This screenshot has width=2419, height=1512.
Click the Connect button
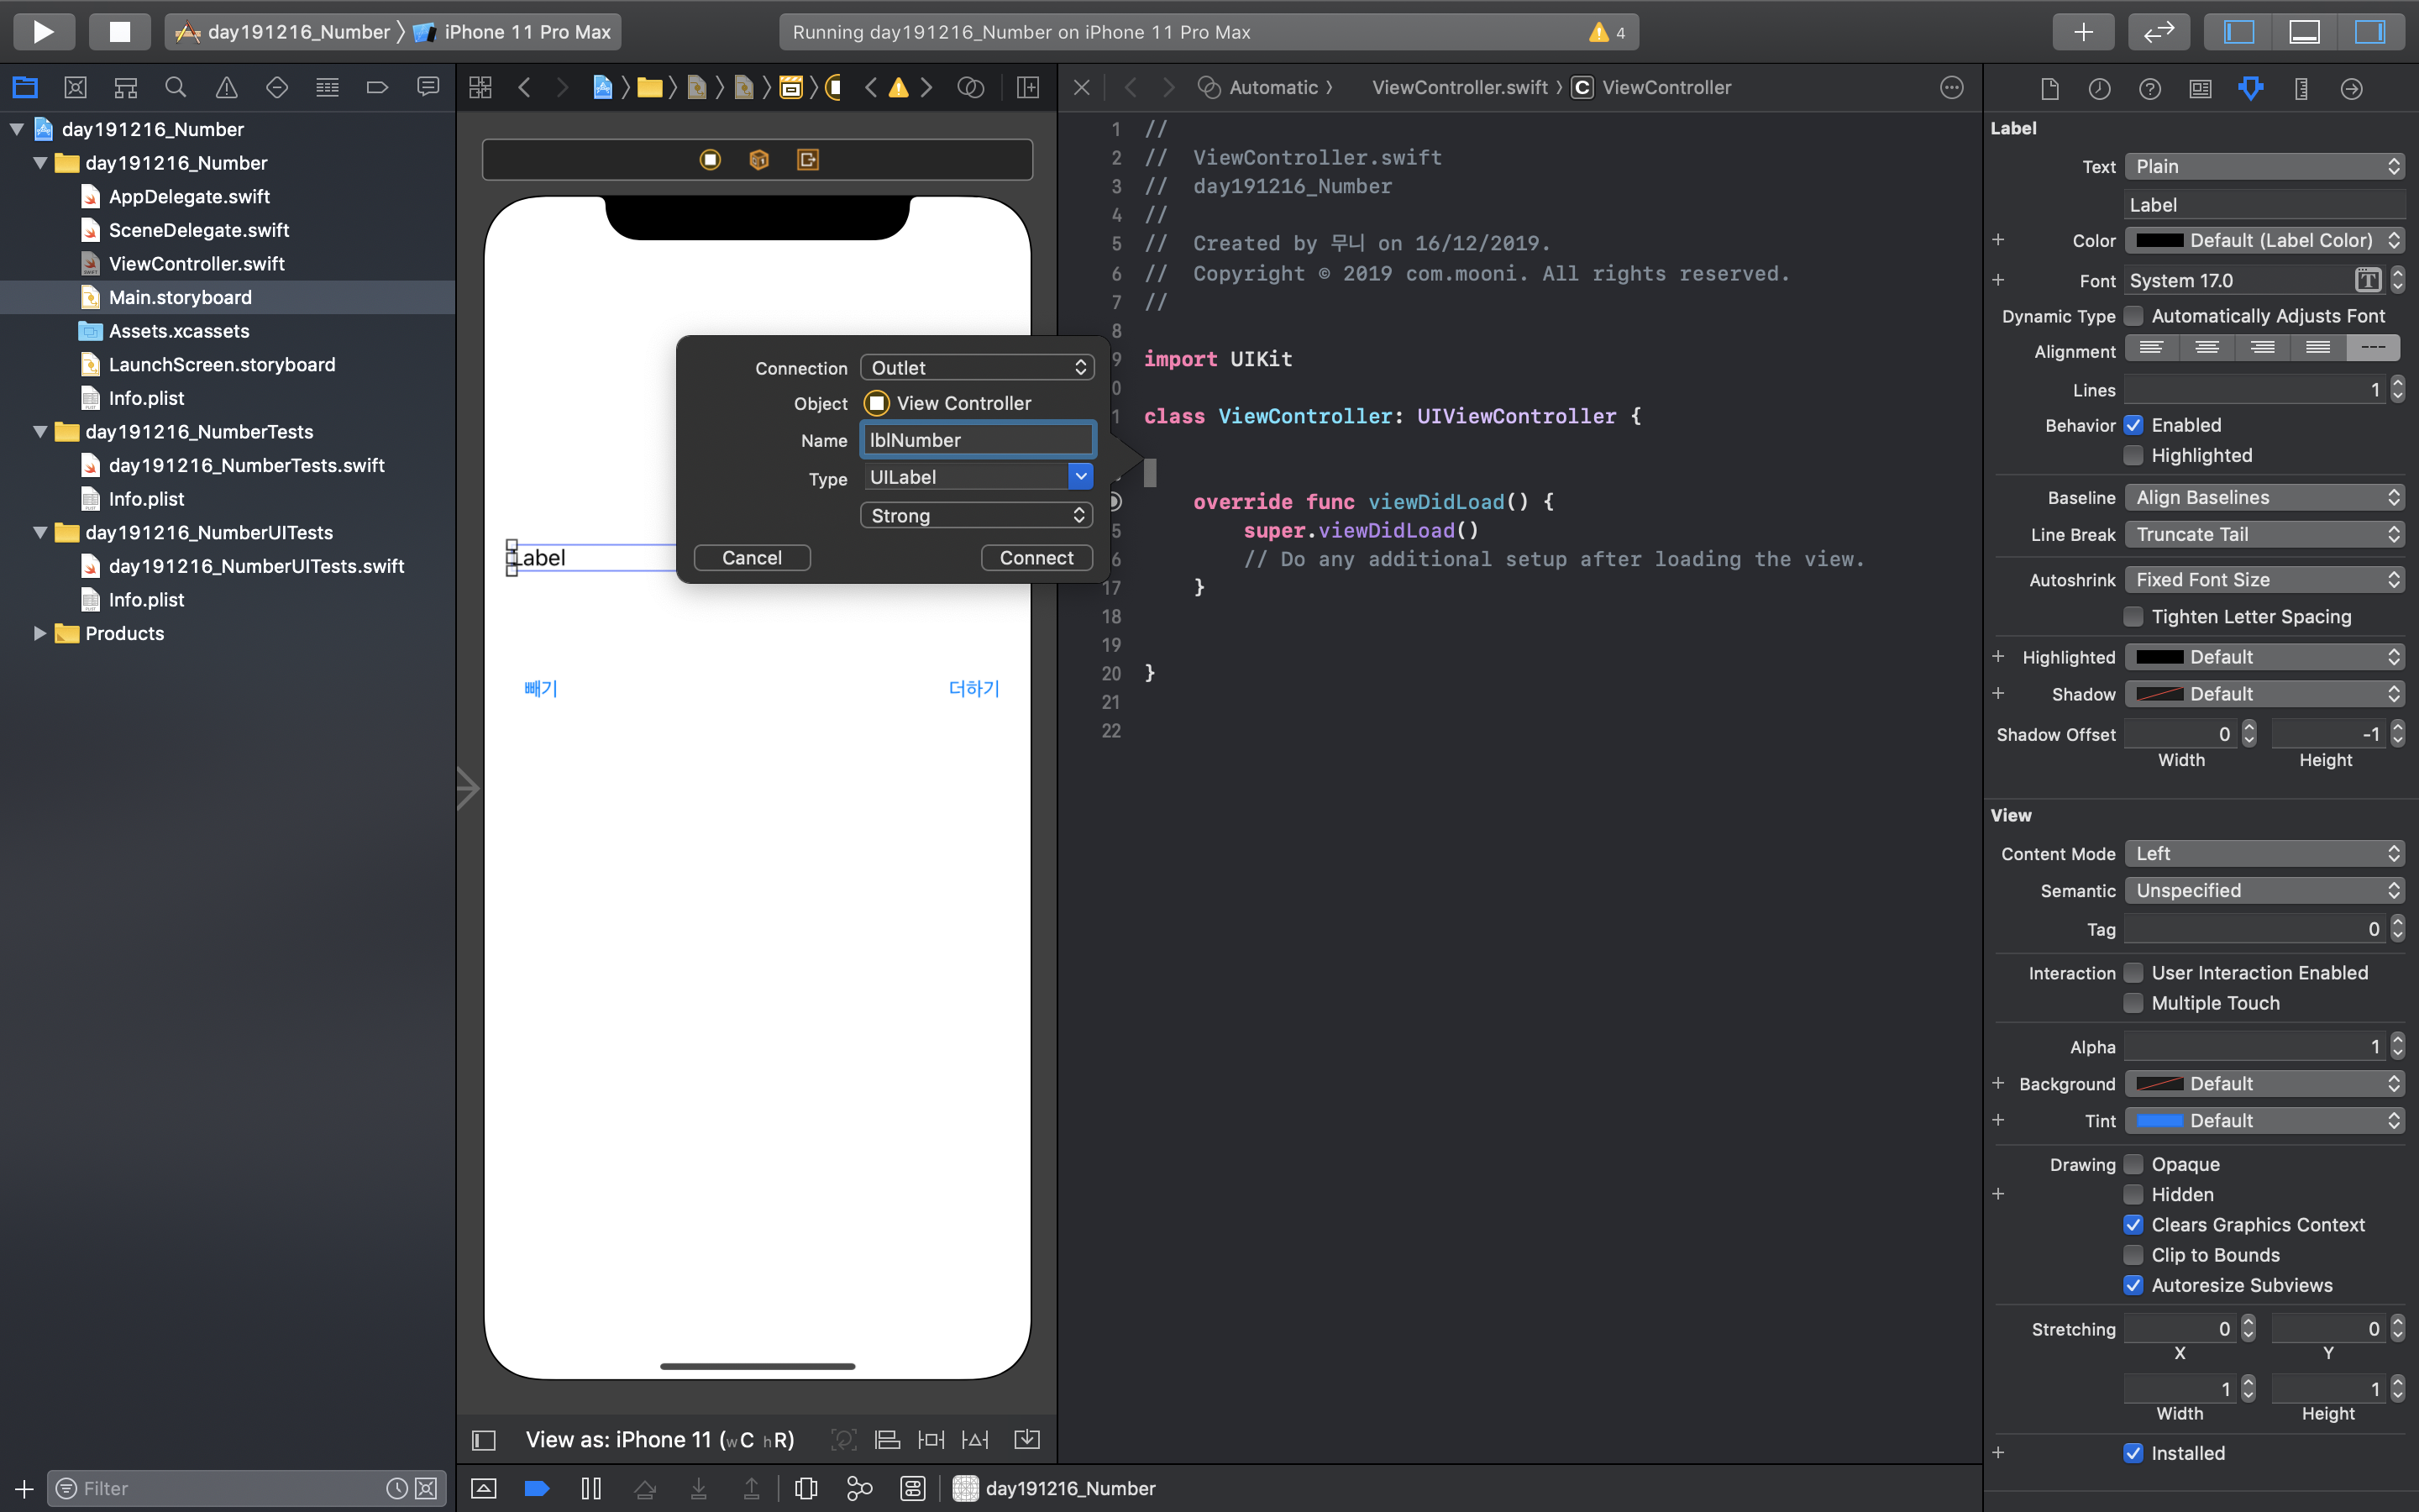click(x=1036, y=558)
